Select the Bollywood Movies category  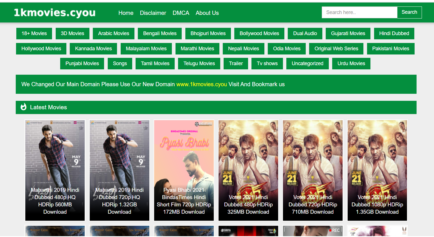[259, 33]
